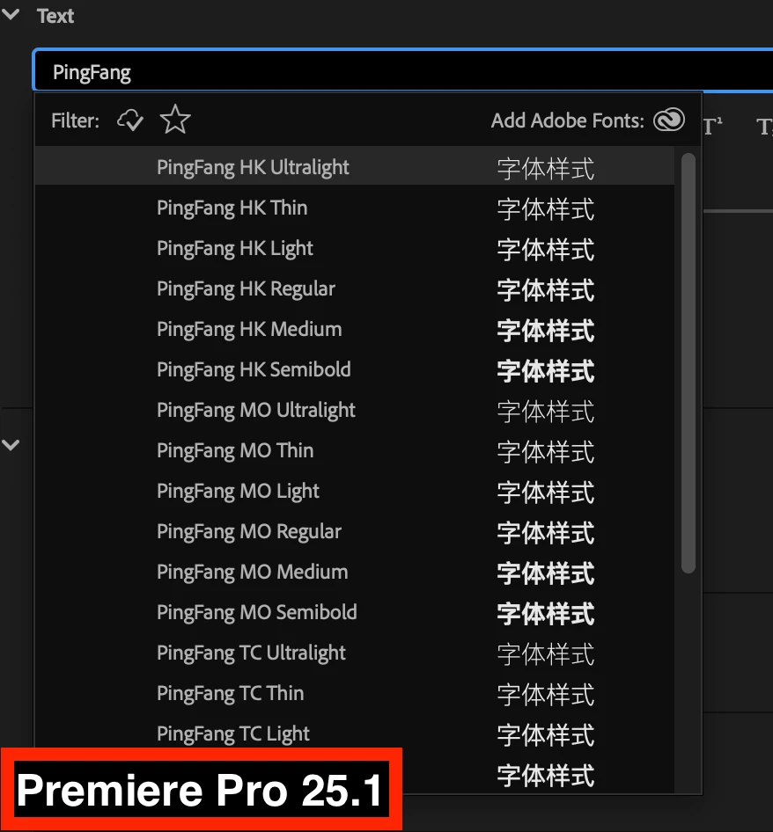The height and width of the screenshot is (832, 773).
Task: Choose PingFang MO Thin
Action: (354, 450)
